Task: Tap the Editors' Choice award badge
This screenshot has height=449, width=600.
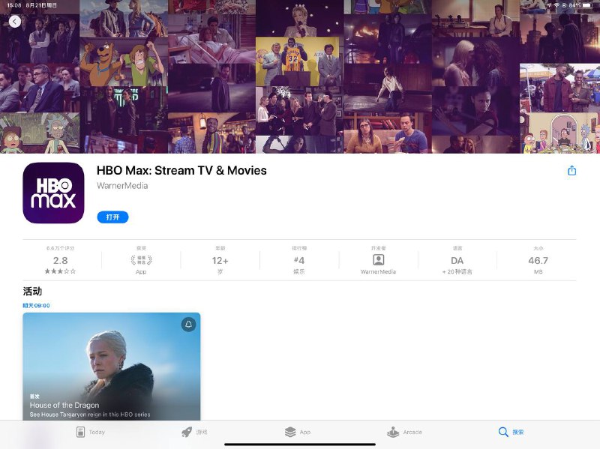Action: 141,260
